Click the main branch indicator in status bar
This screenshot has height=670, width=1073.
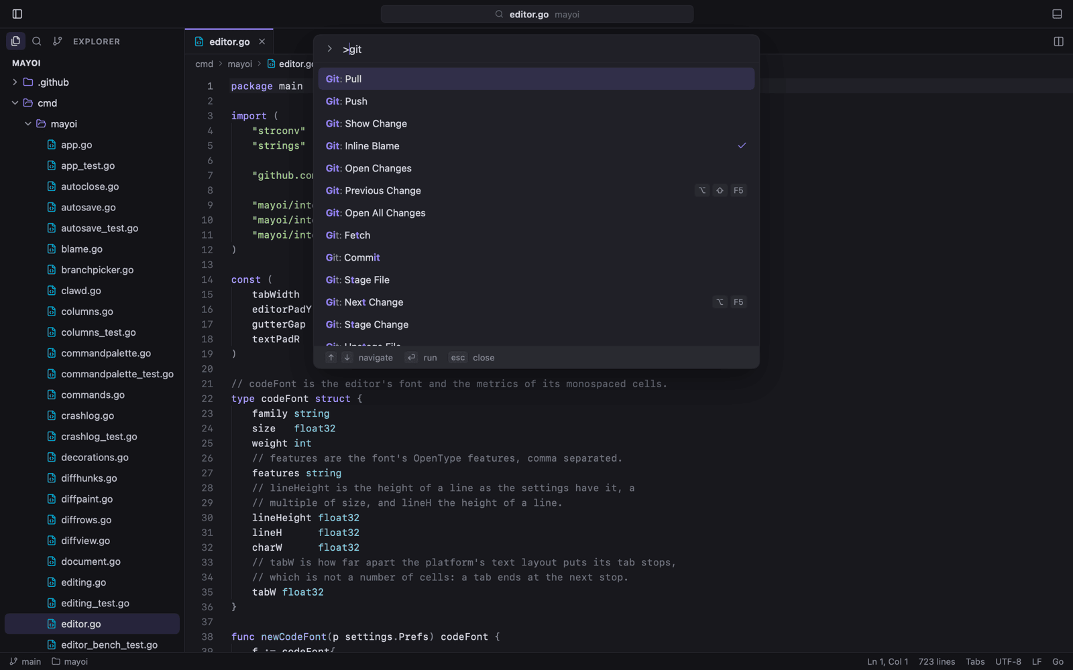pyautogui.click(x=25, y=661)
